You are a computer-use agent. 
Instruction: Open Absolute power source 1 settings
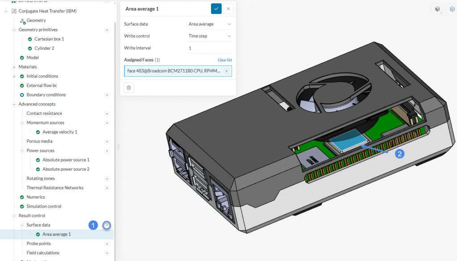[66, 160]
